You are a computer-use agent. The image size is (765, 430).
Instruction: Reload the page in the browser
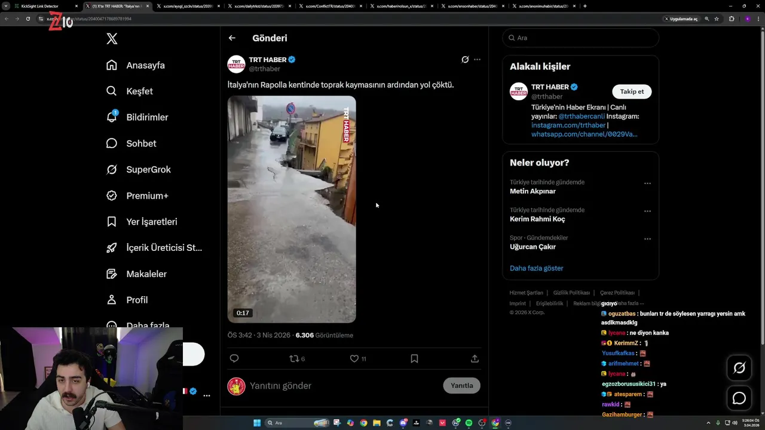point(27,19)
